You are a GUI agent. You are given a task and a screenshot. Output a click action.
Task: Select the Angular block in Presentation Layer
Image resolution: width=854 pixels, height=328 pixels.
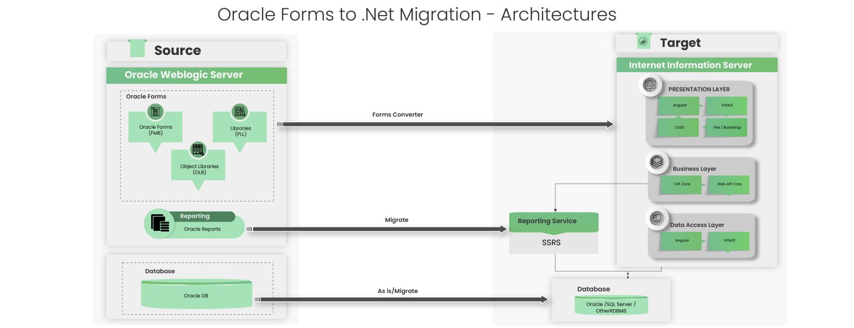[679, 105]
